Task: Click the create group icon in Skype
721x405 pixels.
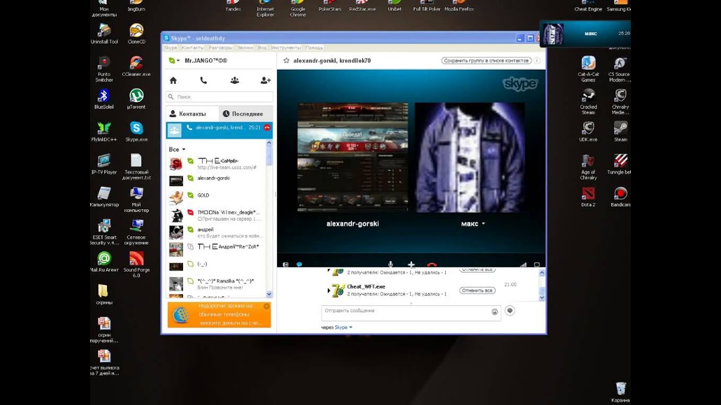Action: 235,80
